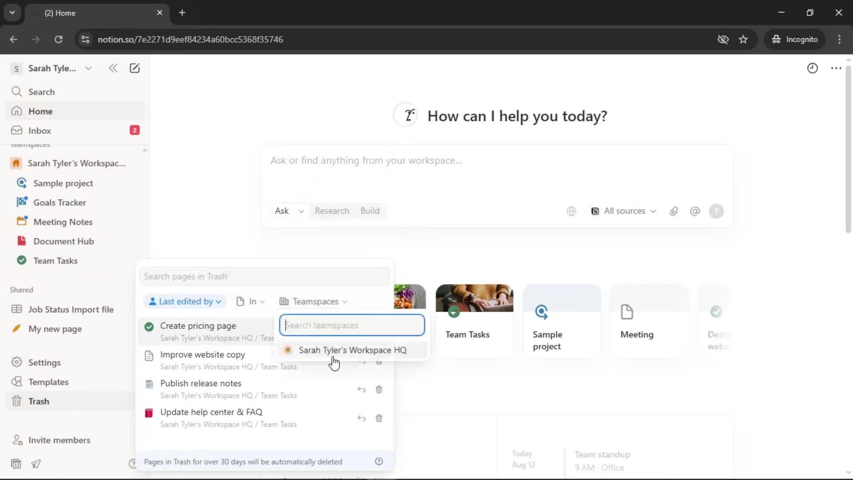This screenshot has height=480, width=853.
Task: Open the All sources dropdown
Action: [x=624, y=211]
